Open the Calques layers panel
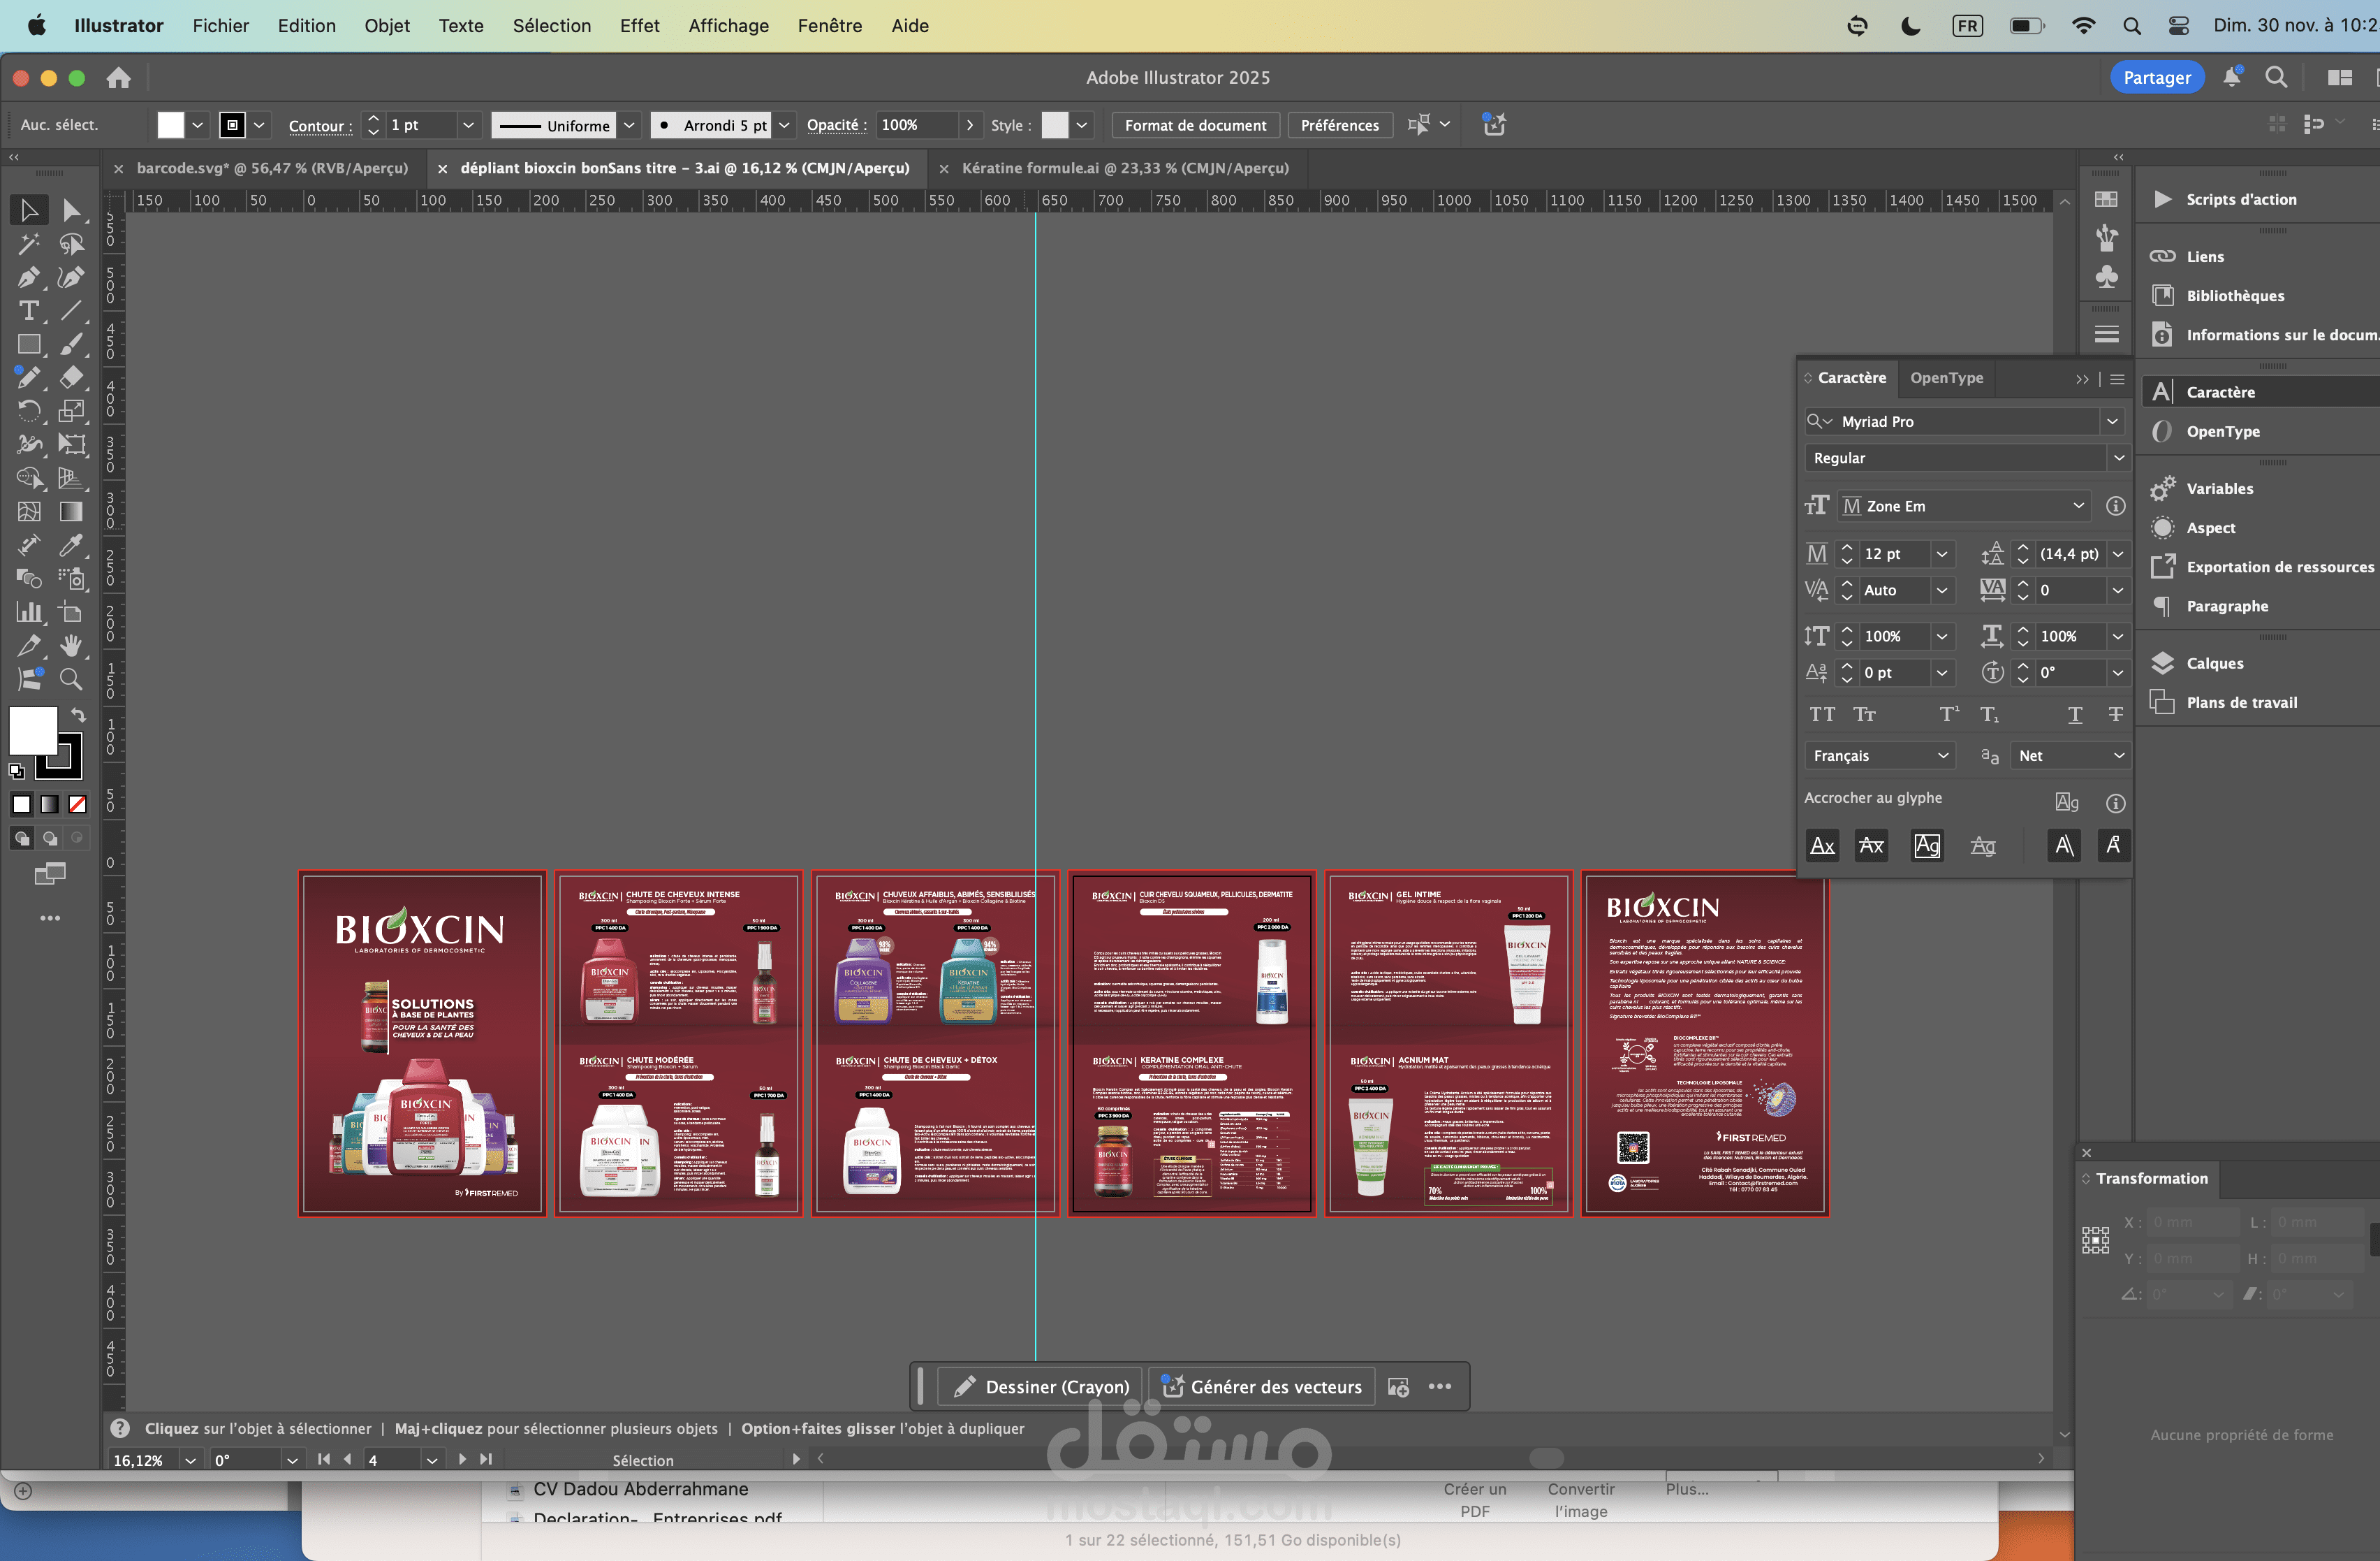Screen dimensions: 2380x1561 coord(2214,662)
